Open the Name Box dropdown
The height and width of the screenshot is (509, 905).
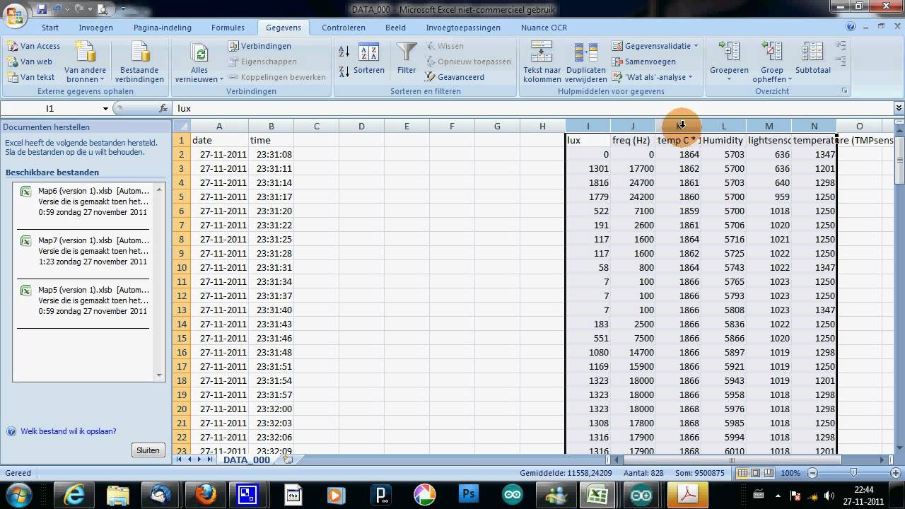coord(105,108)
